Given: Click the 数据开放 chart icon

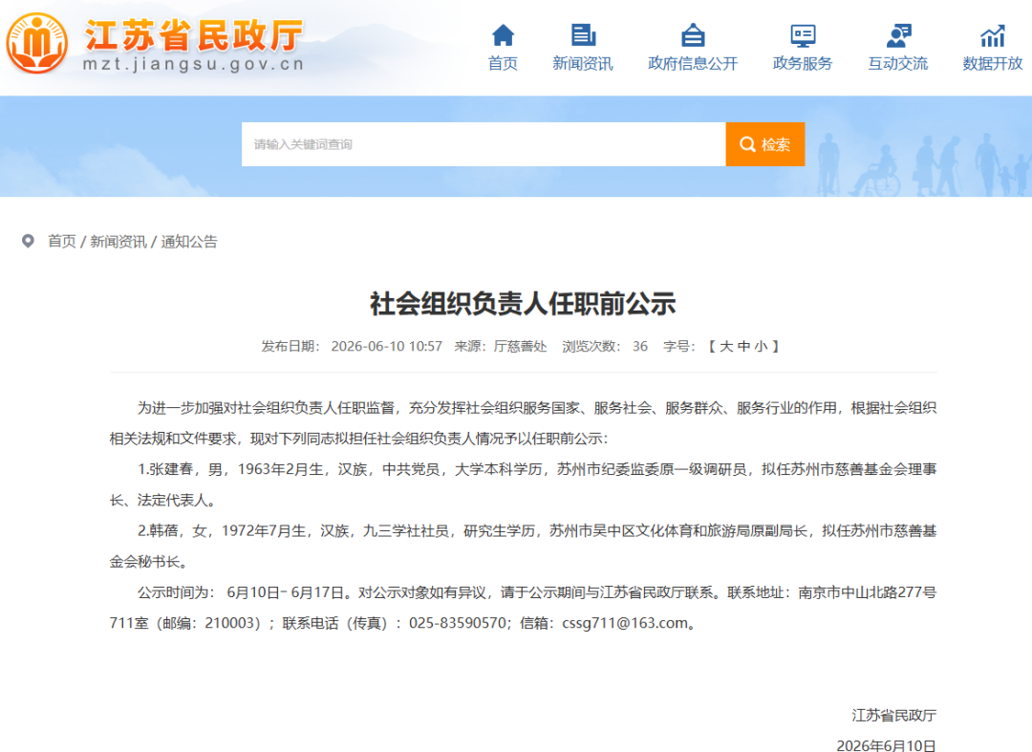Looking at the screenshot, I should 993,35.
